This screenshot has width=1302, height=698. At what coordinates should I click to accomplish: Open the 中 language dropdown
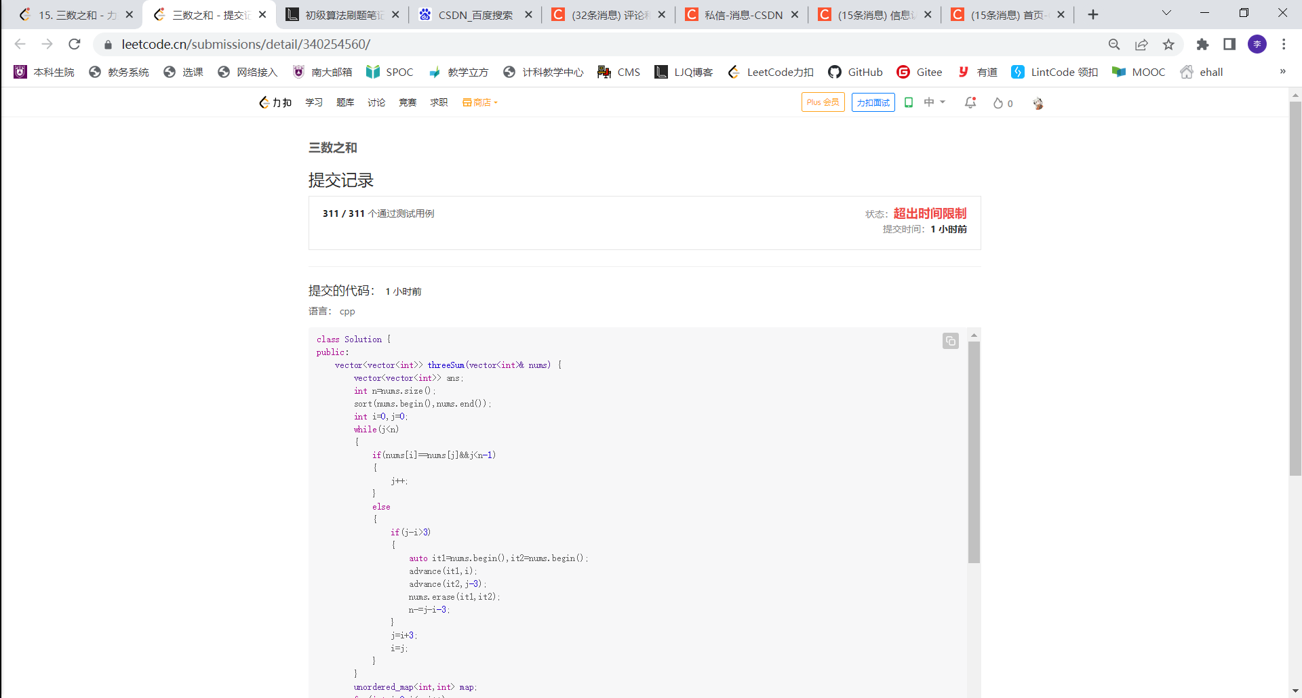pyautogui.click(x=934, y=102)
